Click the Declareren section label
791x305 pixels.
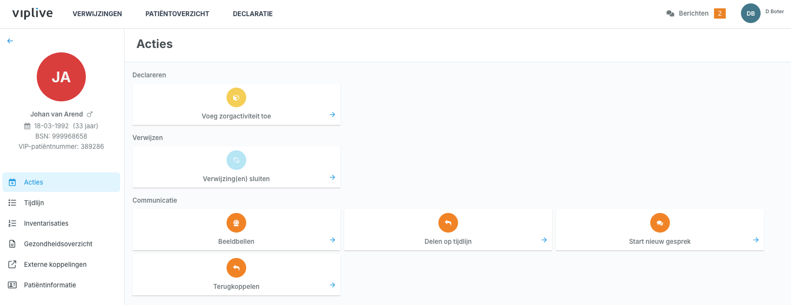[x=149, y=75]
